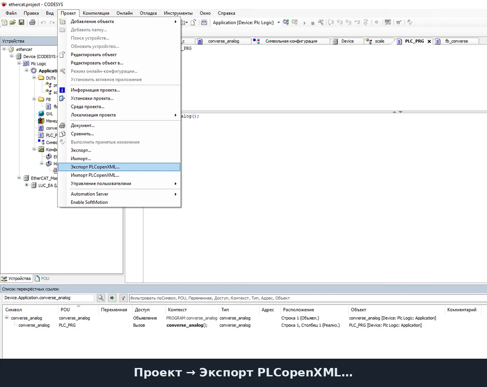Click the Step Out debug icon

(348, 22)
